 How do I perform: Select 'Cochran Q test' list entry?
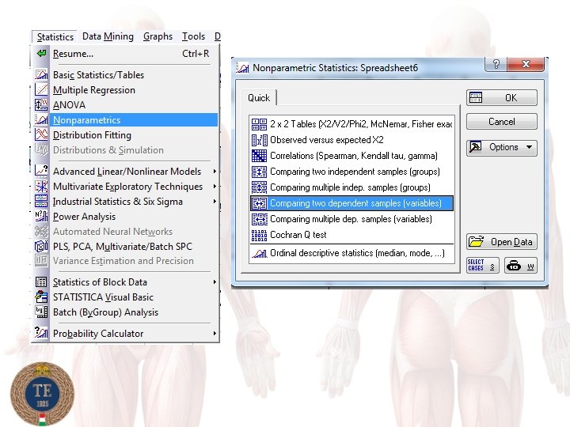point(351,235)
